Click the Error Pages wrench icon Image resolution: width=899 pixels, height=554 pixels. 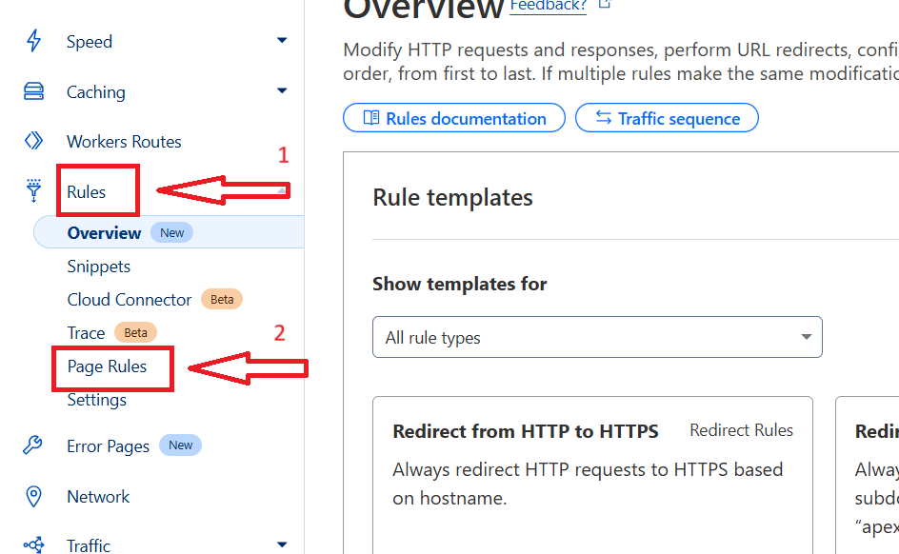(33, 445)
